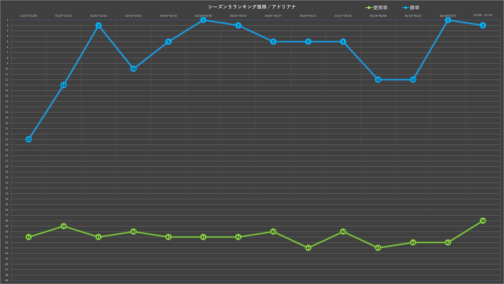Click blue 12 marker at 06/10~06/22
Image resolution: width=504 pixels, height=284 pixels.
(413, 80)
